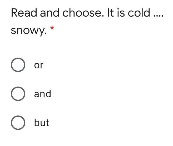173x146 pixels.
Task: Answer the question with the "but" option
Action: coord(18,123)
